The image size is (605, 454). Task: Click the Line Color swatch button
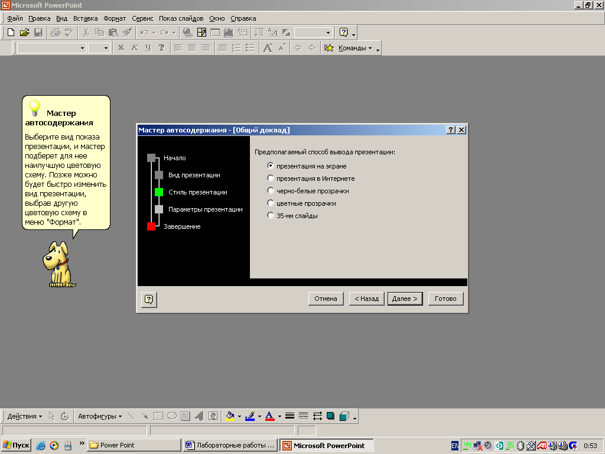coord(250,416)
